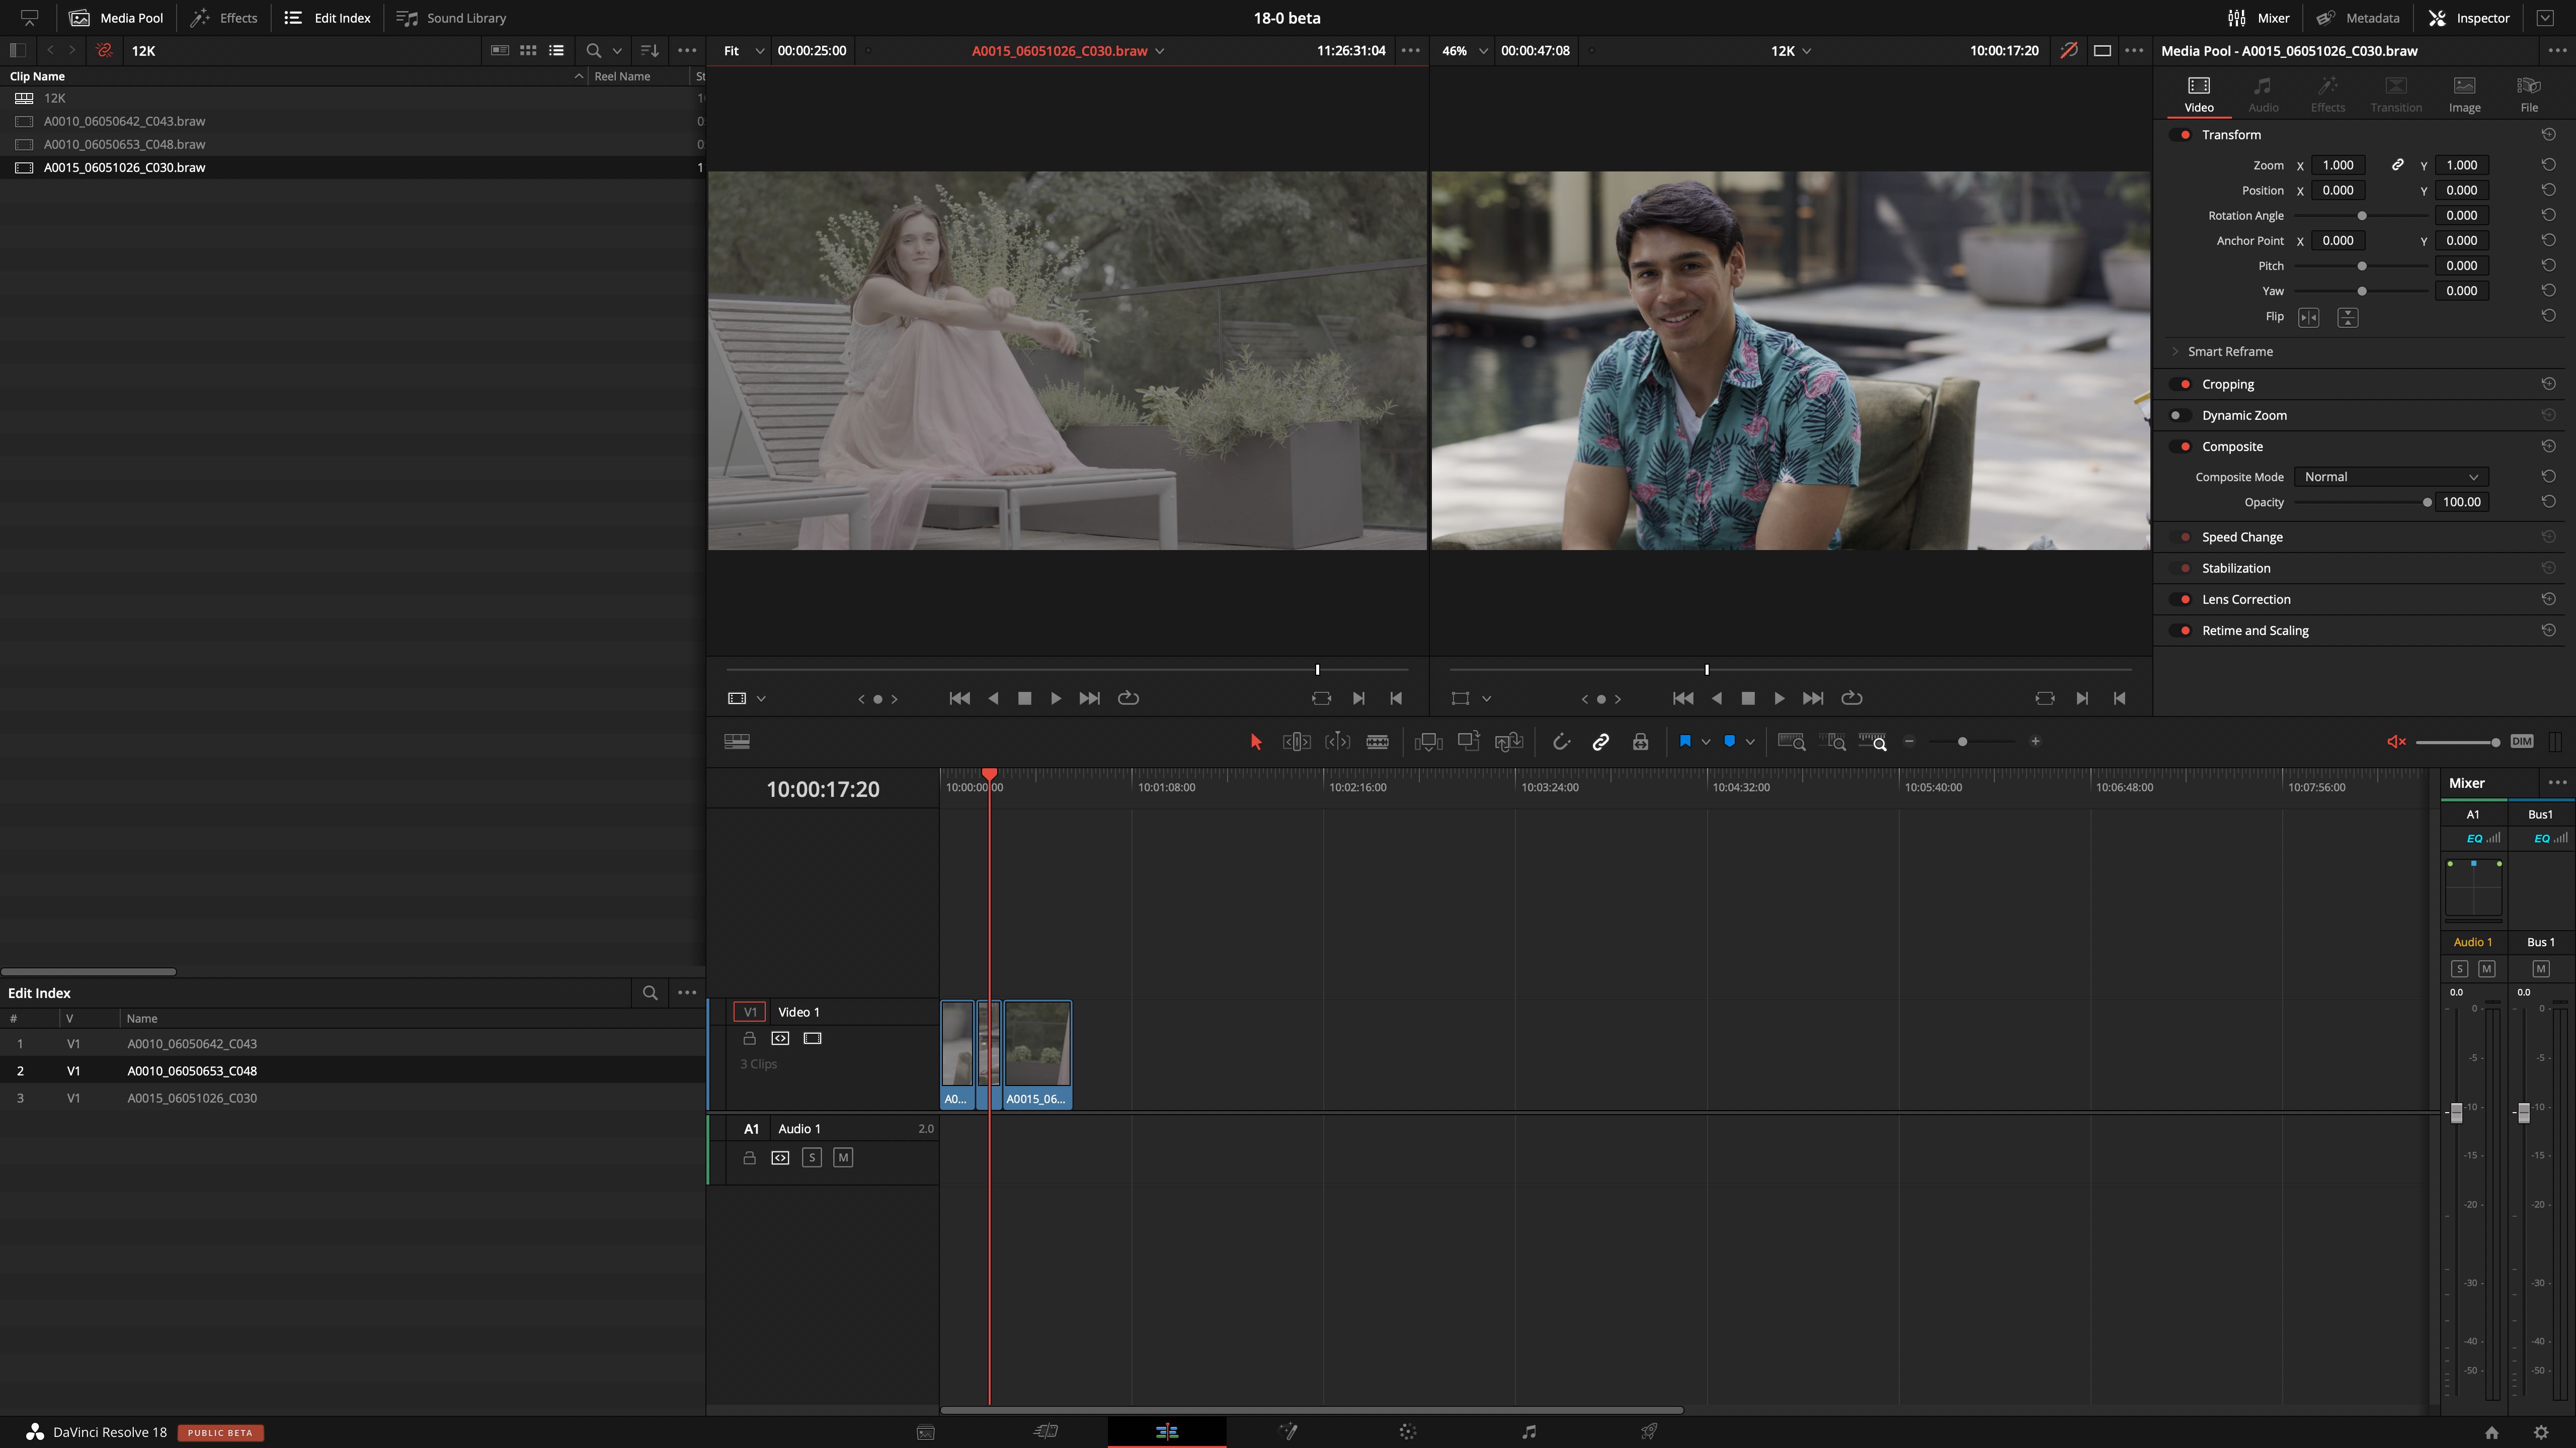Screen dimensions: 2576x1448
Task: Play the source viewer clip
Action: (1055, 698)
